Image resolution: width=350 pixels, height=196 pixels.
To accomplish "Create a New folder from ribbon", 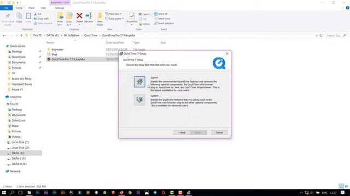I will (x=100, y=19).
